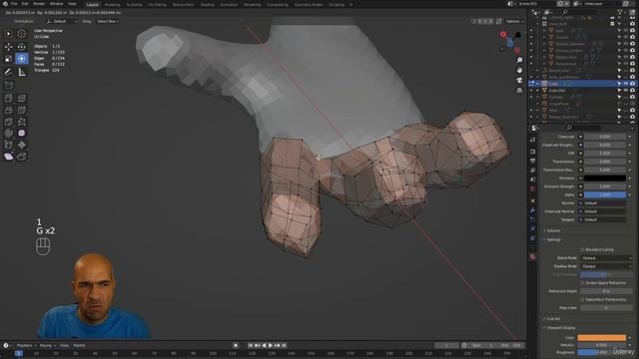639x359 pixels.
Task: Collapse the Settings panel
Action: click(553, 239)
